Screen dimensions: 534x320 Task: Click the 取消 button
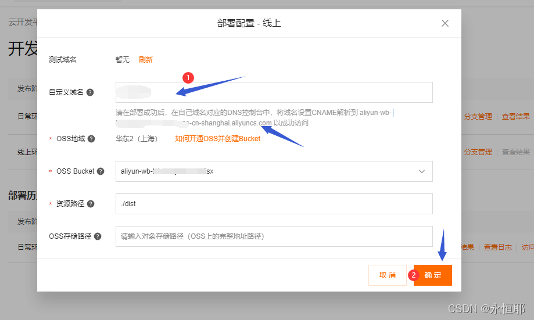pos(388,275)
